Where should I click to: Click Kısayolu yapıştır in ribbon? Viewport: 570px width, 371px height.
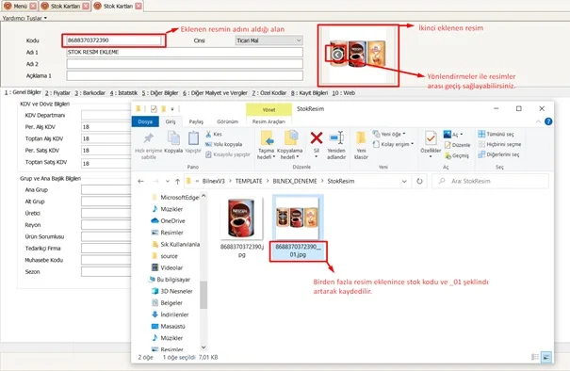228,154
